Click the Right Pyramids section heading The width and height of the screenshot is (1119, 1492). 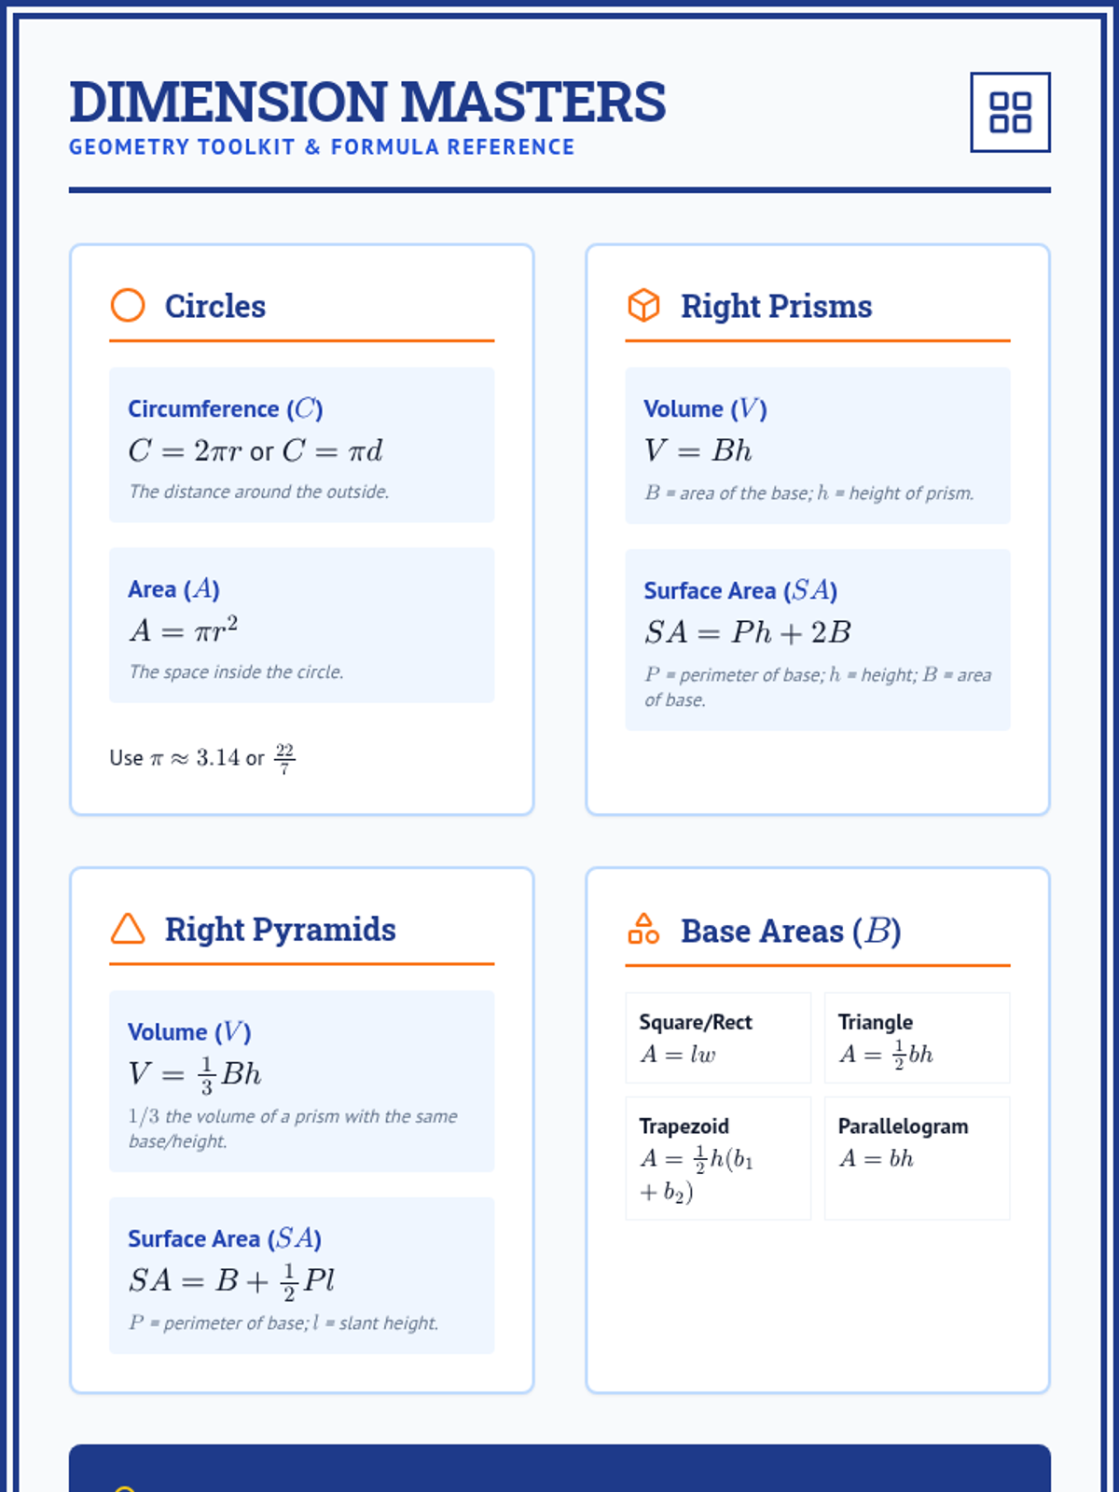(x=280, y=929)
